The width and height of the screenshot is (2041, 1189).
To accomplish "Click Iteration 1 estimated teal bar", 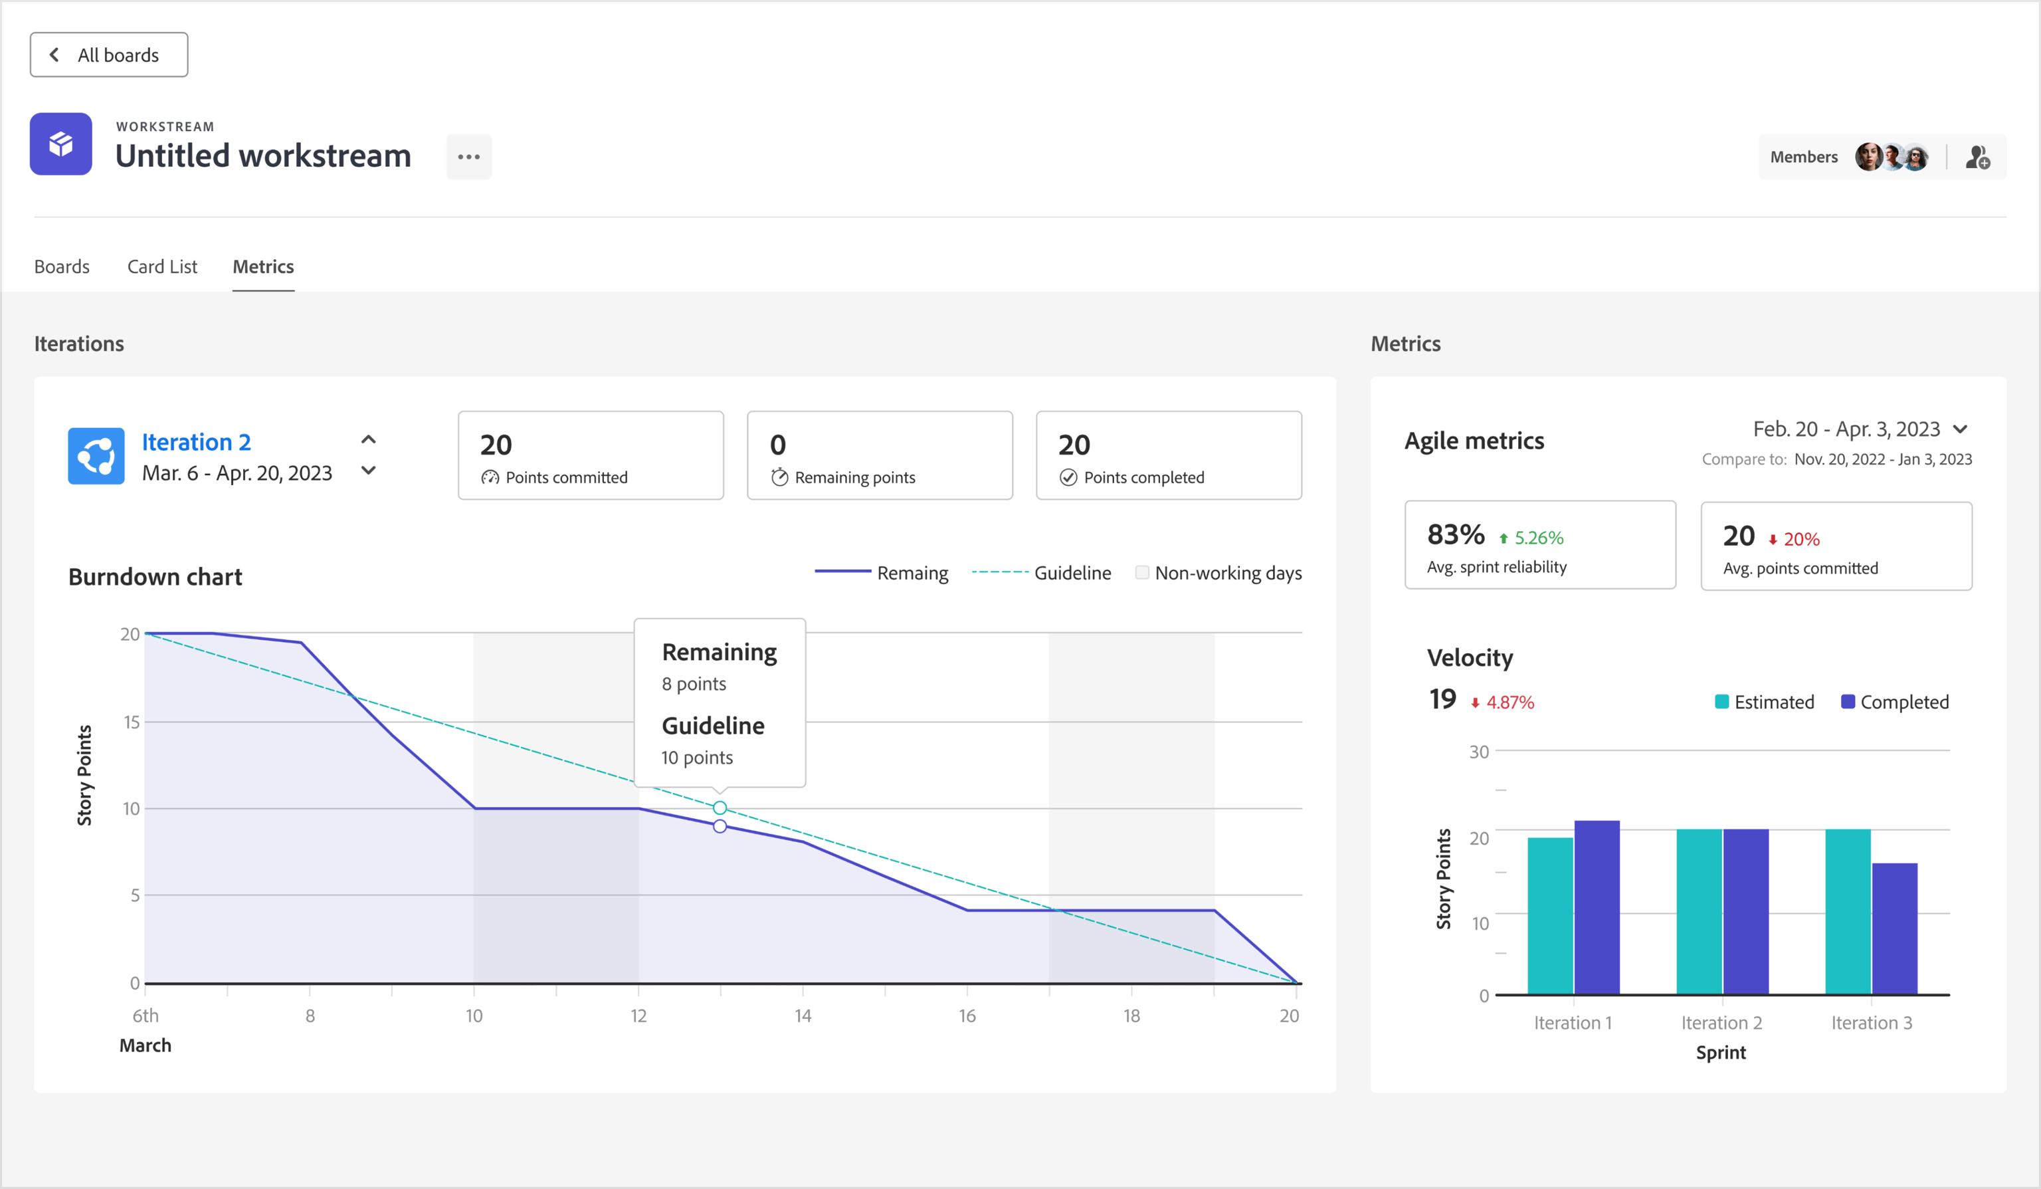I will (x=1550, y=915).
